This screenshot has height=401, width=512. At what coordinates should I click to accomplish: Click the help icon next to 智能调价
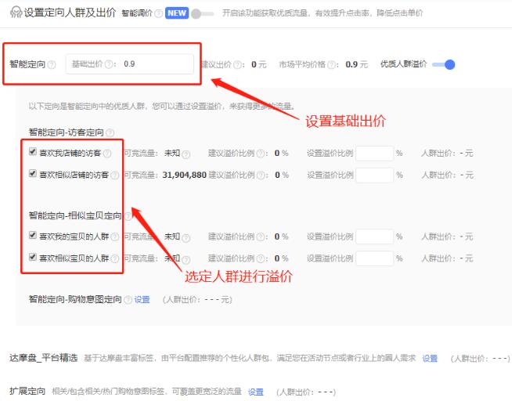[159, 13]
